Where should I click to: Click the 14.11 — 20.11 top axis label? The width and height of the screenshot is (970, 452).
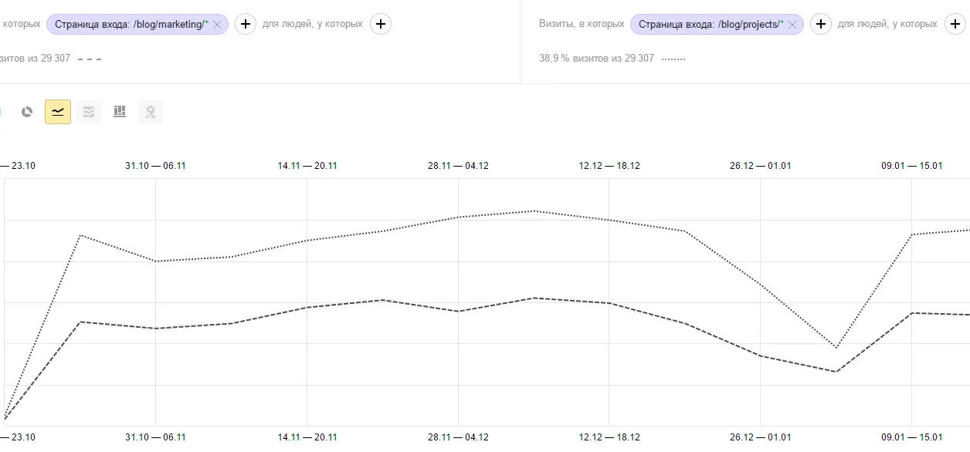pos(307,166)
